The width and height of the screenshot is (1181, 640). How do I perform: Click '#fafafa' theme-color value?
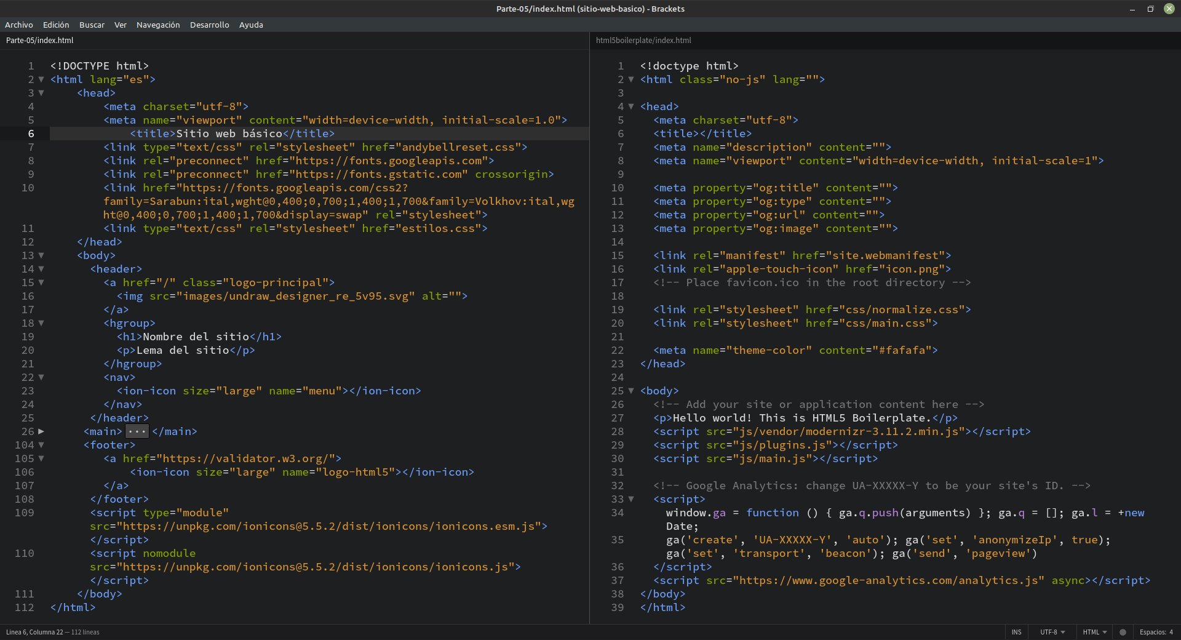point(902,350)
